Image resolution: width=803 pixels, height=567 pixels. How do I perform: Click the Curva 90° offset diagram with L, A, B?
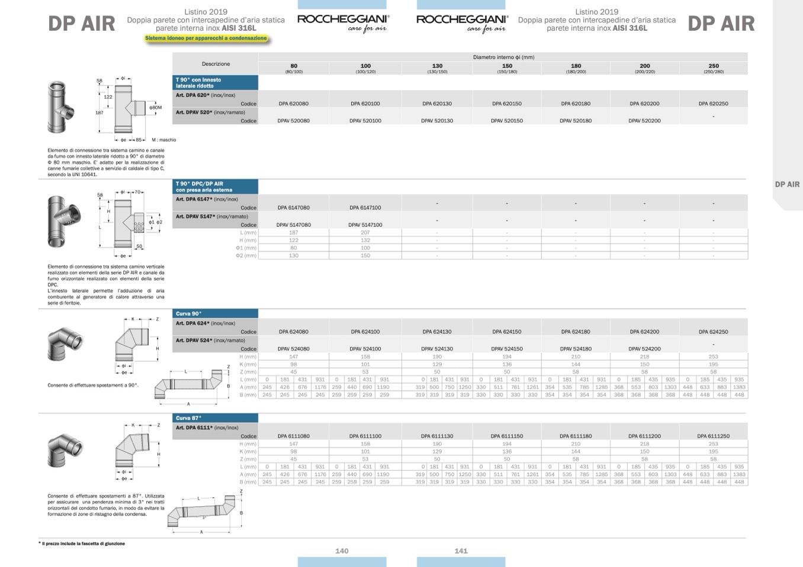pyautogui.click(x=191, y=386)
